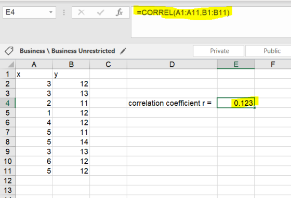The image size is (291, 198).
Task: Select row 1 header
Action: (7, 74)
